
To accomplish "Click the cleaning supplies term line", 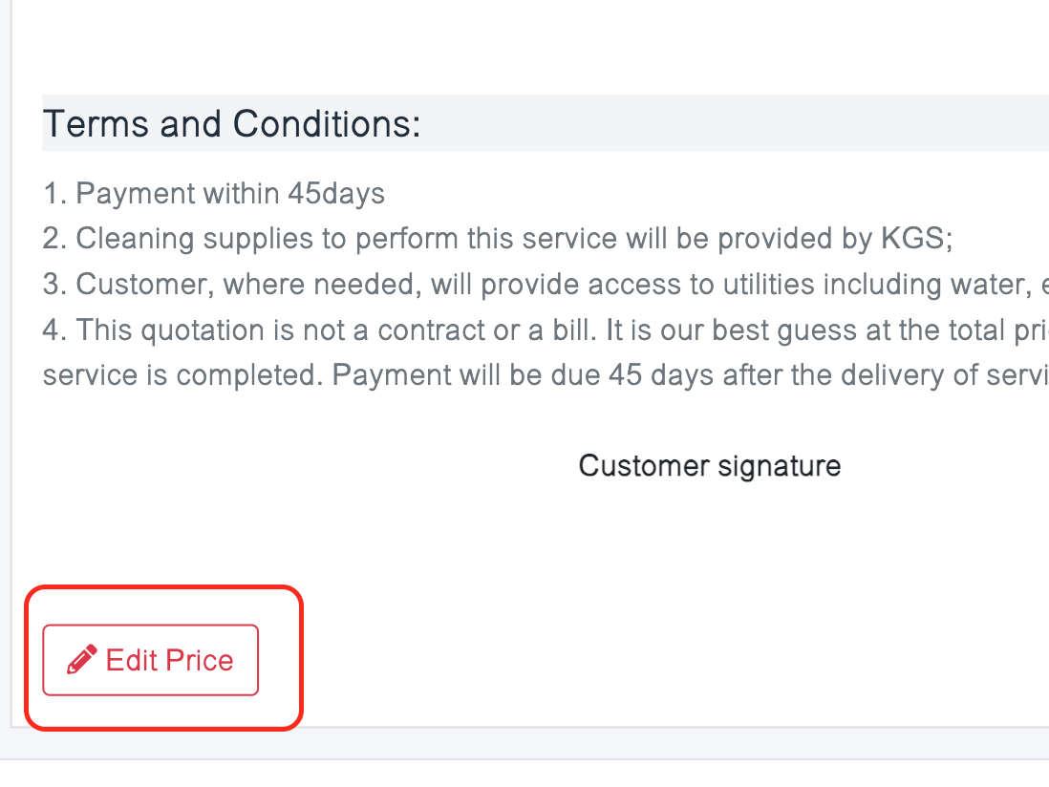I will pos(498,239).
